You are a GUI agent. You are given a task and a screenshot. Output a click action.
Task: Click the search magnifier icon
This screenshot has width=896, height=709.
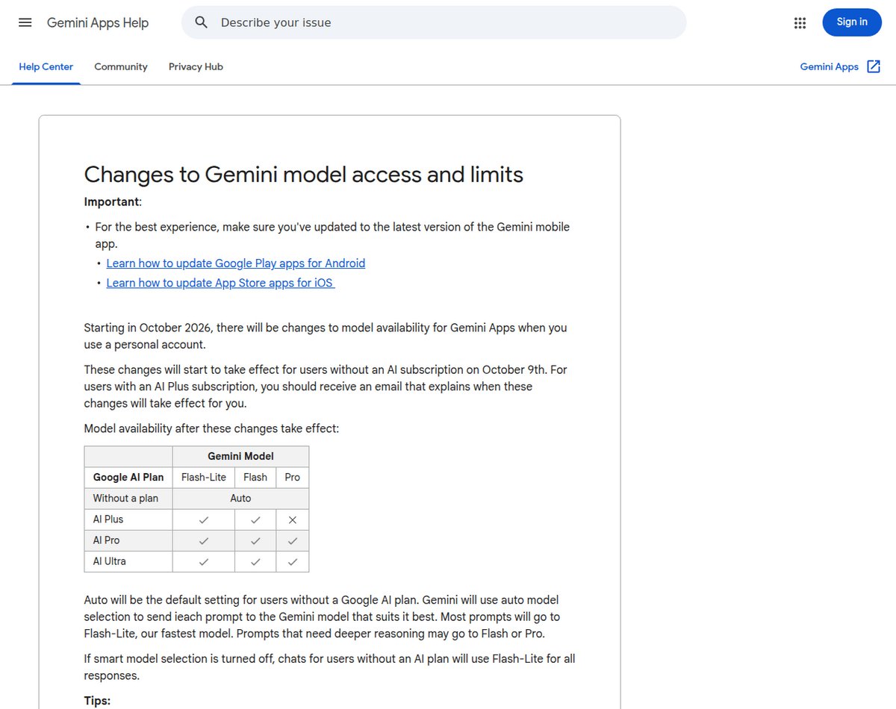[201, 22]
